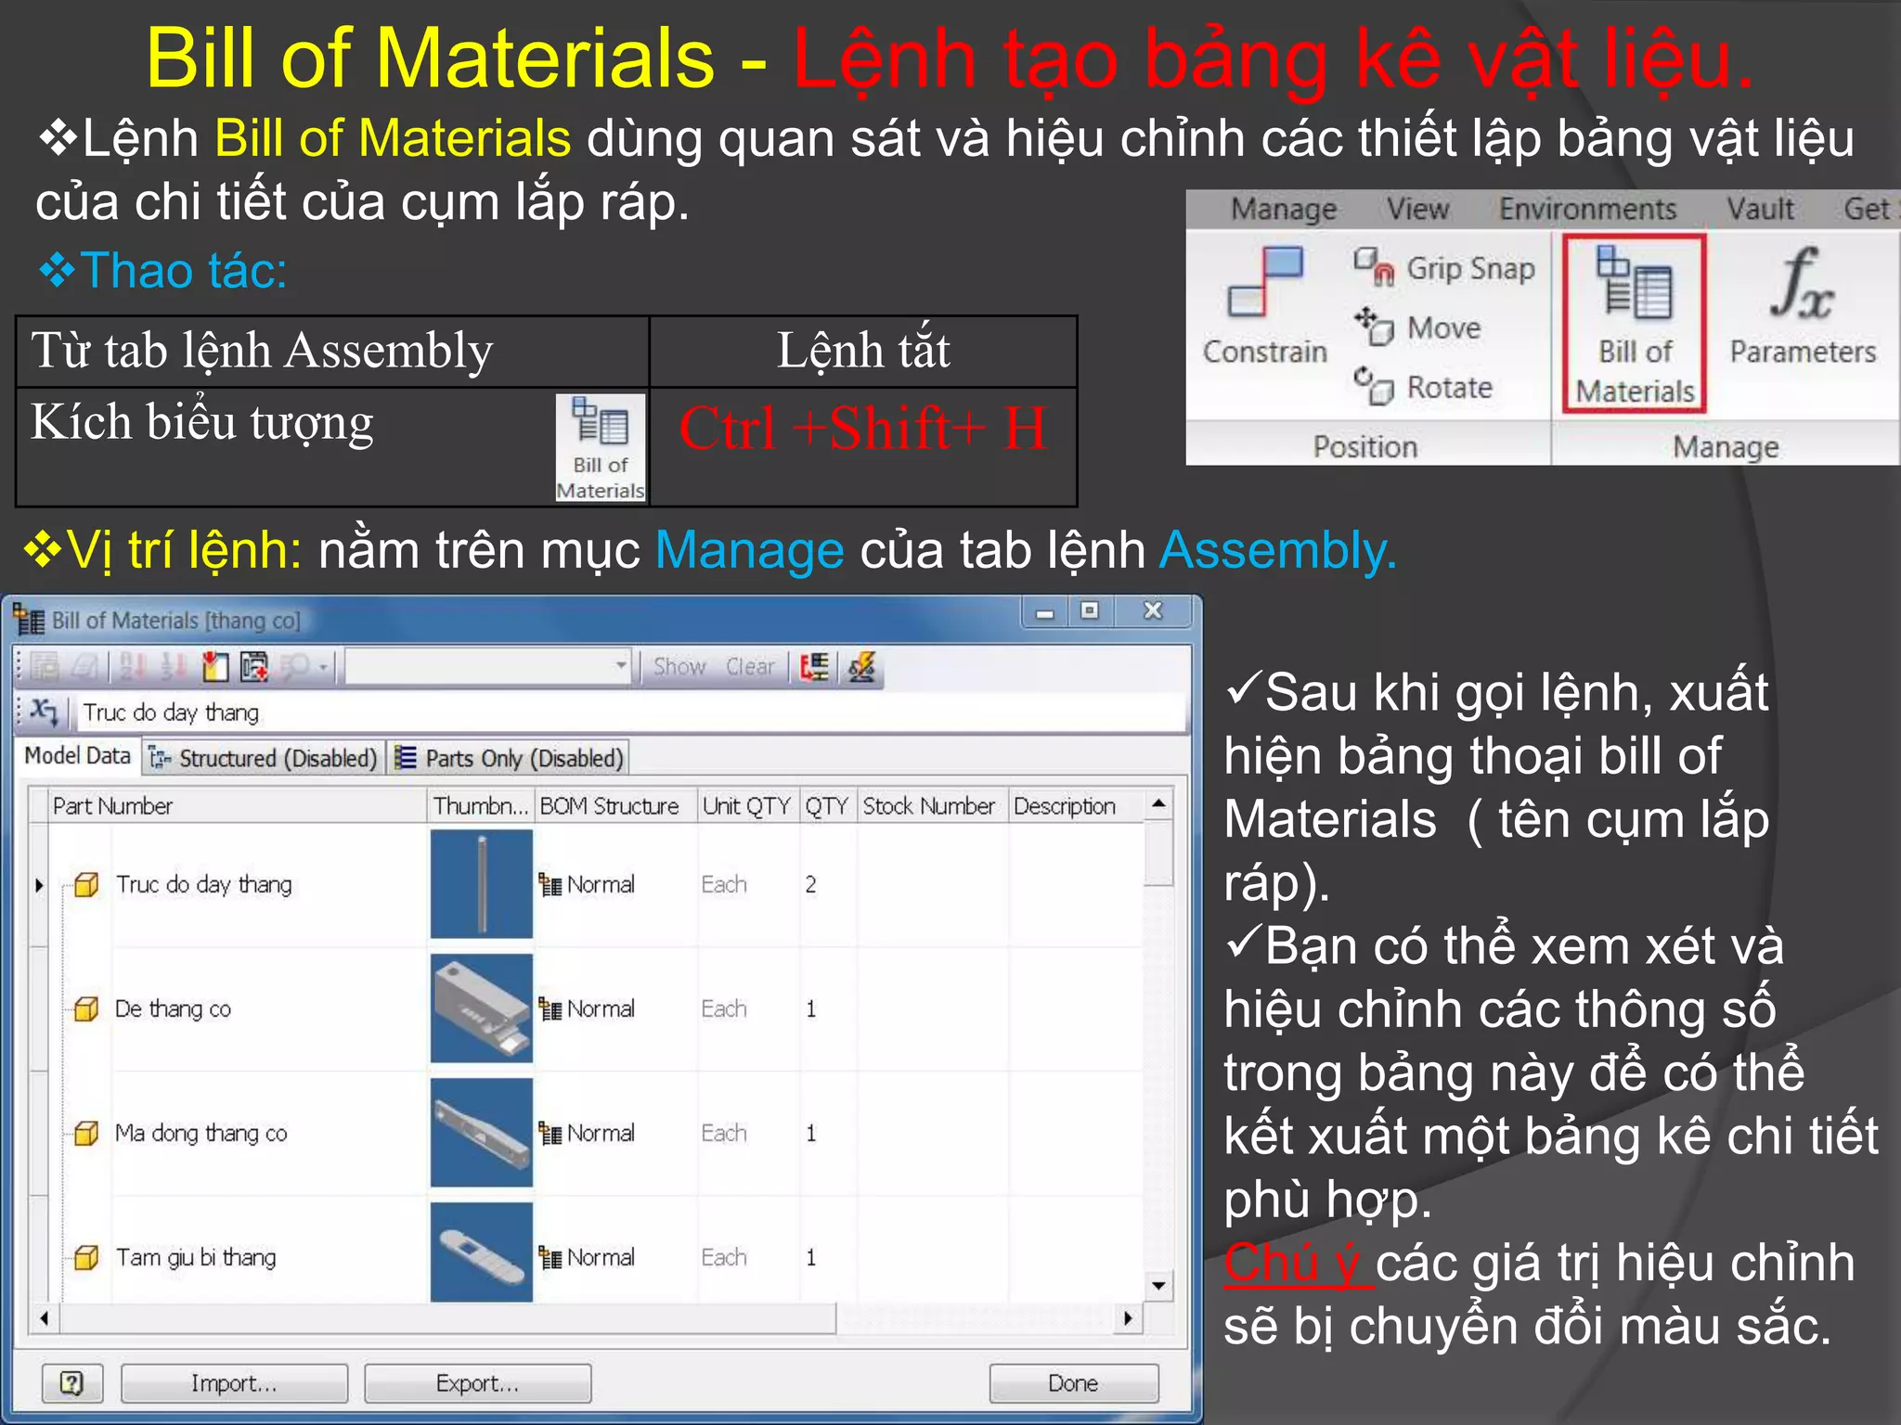Click the Done button
The width and height of the screenshot is (1901, 1425).
coord(1074,1383)
